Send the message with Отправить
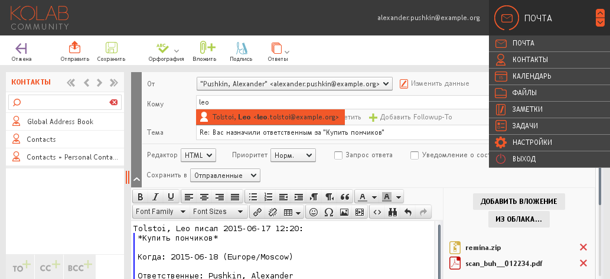The width and height of the screenshot is (610, 279). 74,52
